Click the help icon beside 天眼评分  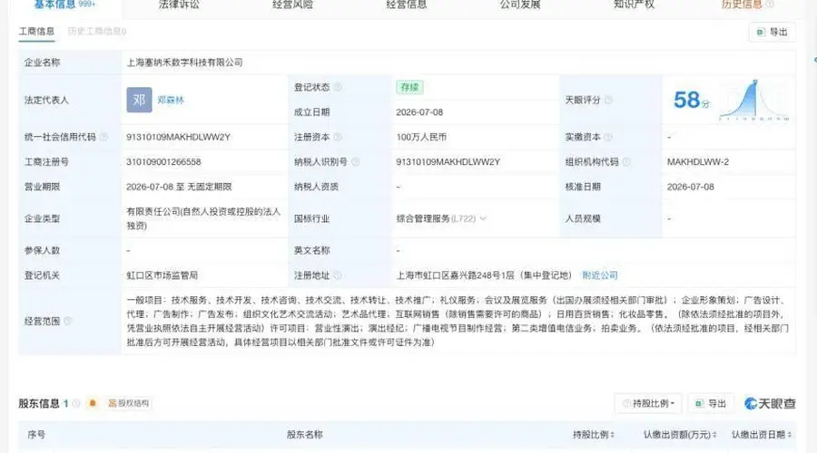coord(608,100)
